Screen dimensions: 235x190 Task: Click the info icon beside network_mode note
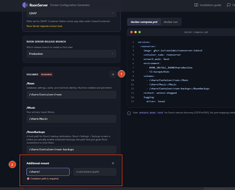[x=129, y=113]
